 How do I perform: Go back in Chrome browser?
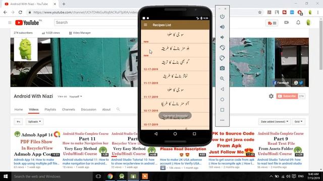5,12
